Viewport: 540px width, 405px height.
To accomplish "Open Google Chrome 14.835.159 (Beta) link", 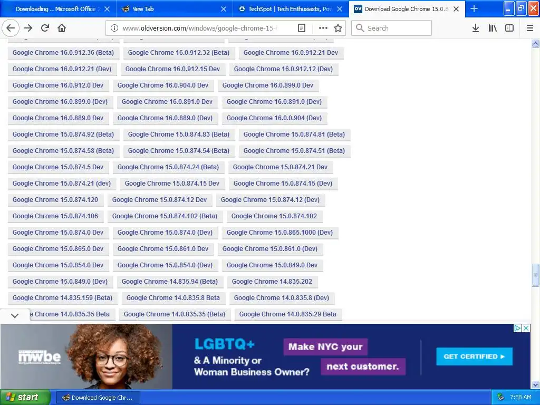I will click(63, 298).
